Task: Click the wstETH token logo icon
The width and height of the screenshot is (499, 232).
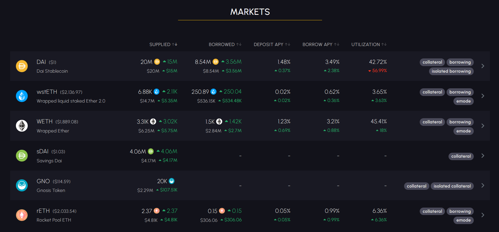Action: point(22,96)
